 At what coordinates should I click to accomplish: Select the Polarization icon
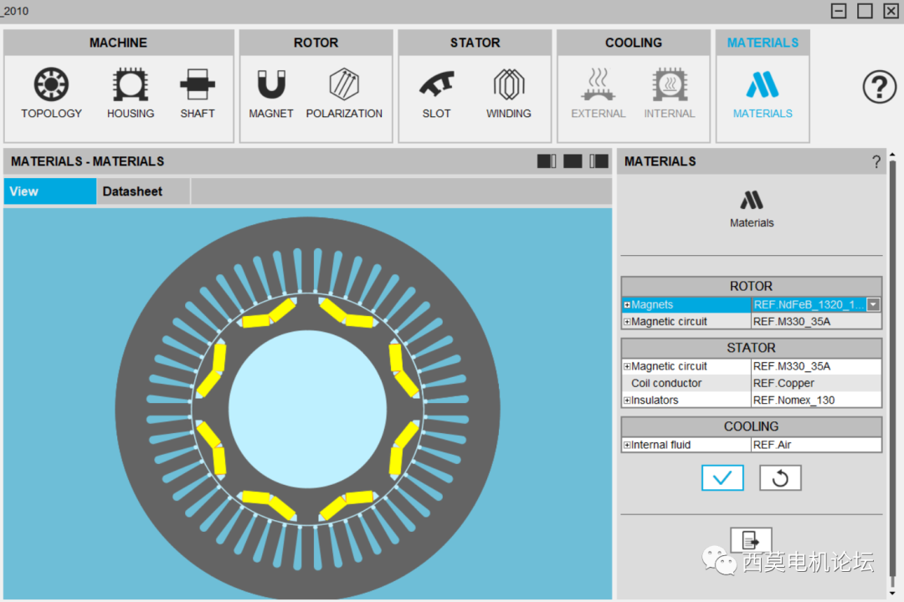[x=344, y=93]
